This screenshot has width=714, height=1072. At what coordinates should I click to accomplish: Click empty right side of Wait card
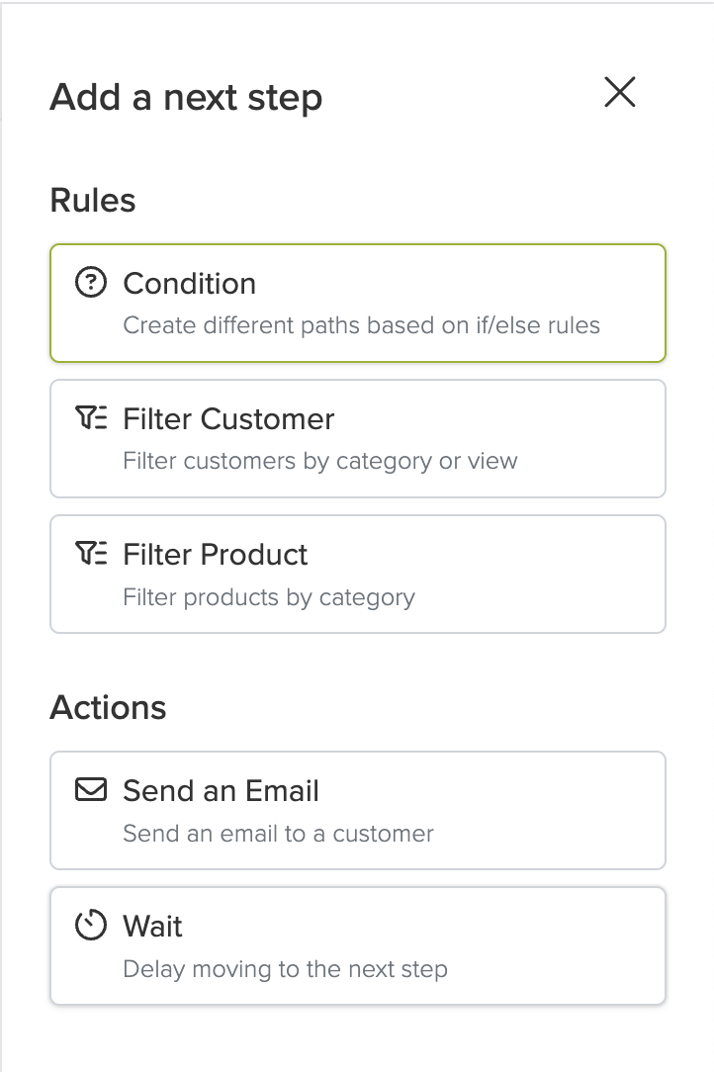click(x=561, y=946)
